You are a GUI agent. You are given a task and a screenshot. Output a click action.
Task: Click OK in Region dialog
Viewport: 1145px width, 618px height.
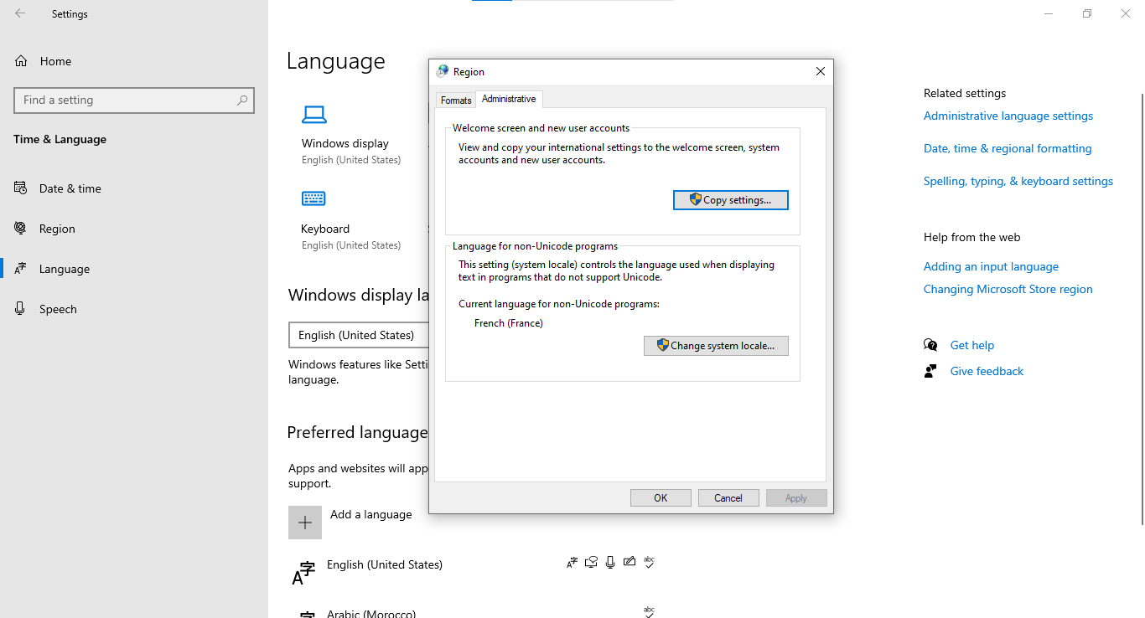coord(661,498)
